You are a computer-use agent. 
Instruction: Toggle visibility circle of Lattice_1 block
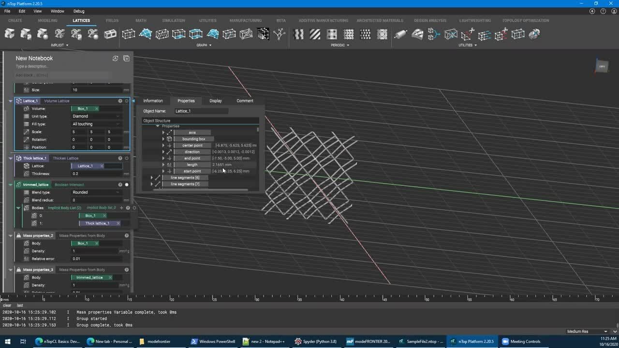127,101
